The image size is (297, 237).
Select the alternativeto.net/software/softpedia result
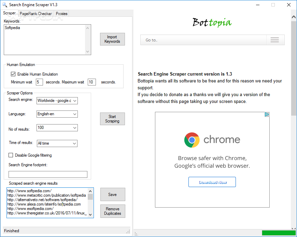[x=42, y=200]
